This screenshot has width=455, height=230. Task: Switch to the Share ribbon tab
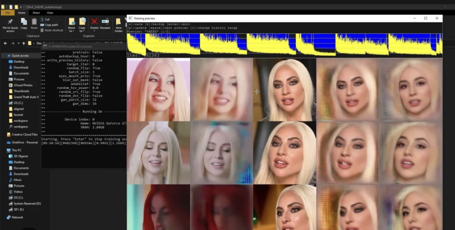point(36,13)
